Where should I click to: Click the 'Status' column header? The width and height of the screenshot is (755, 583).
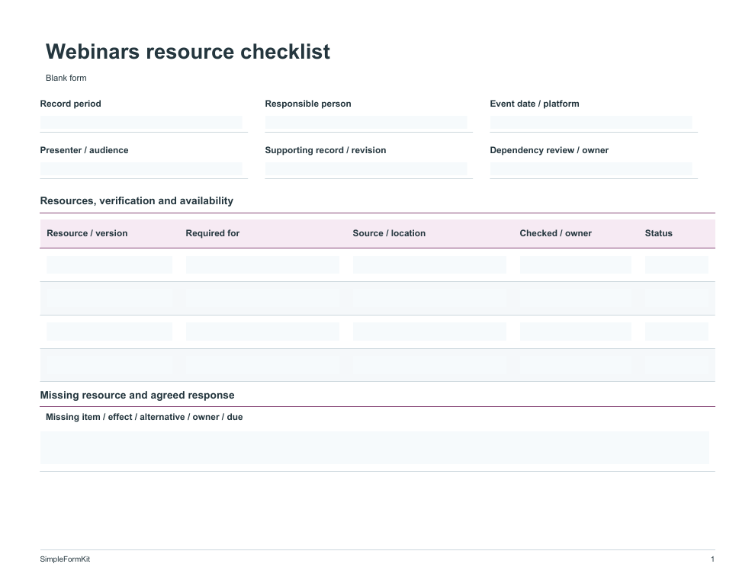(x=659, y=233)
